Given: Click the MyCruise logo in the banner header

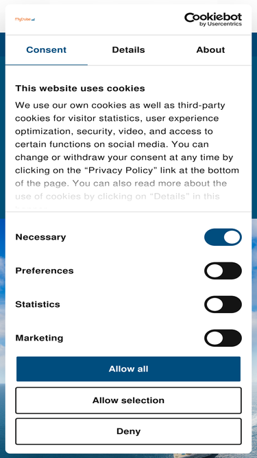Looking at the screenshot, I should (25, 20).
